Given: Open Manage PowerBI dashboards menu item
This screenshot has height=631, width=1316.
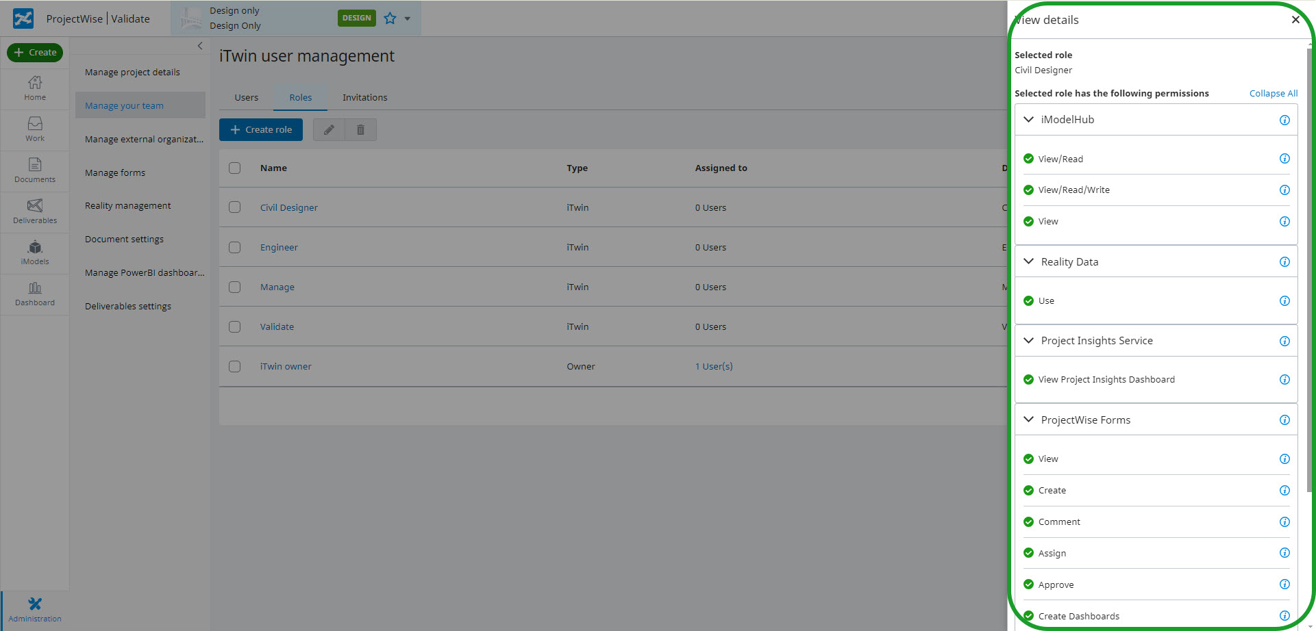Looking at the screenshot, I should [140, 272].
